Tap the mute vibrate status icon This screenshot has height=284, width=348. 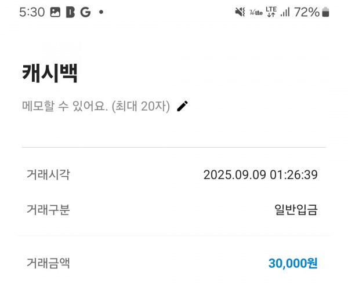(240, 12)
